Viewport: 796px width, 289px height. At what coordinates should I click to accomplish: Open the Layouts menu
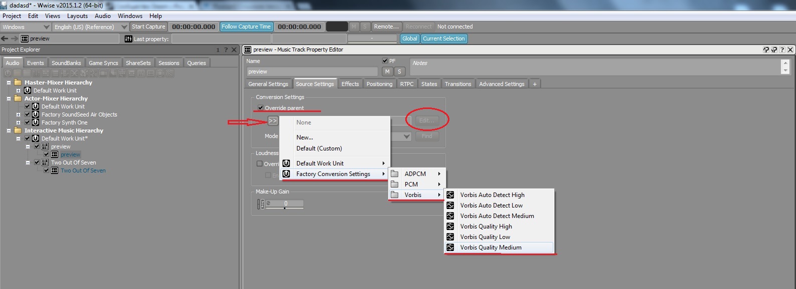77,16
